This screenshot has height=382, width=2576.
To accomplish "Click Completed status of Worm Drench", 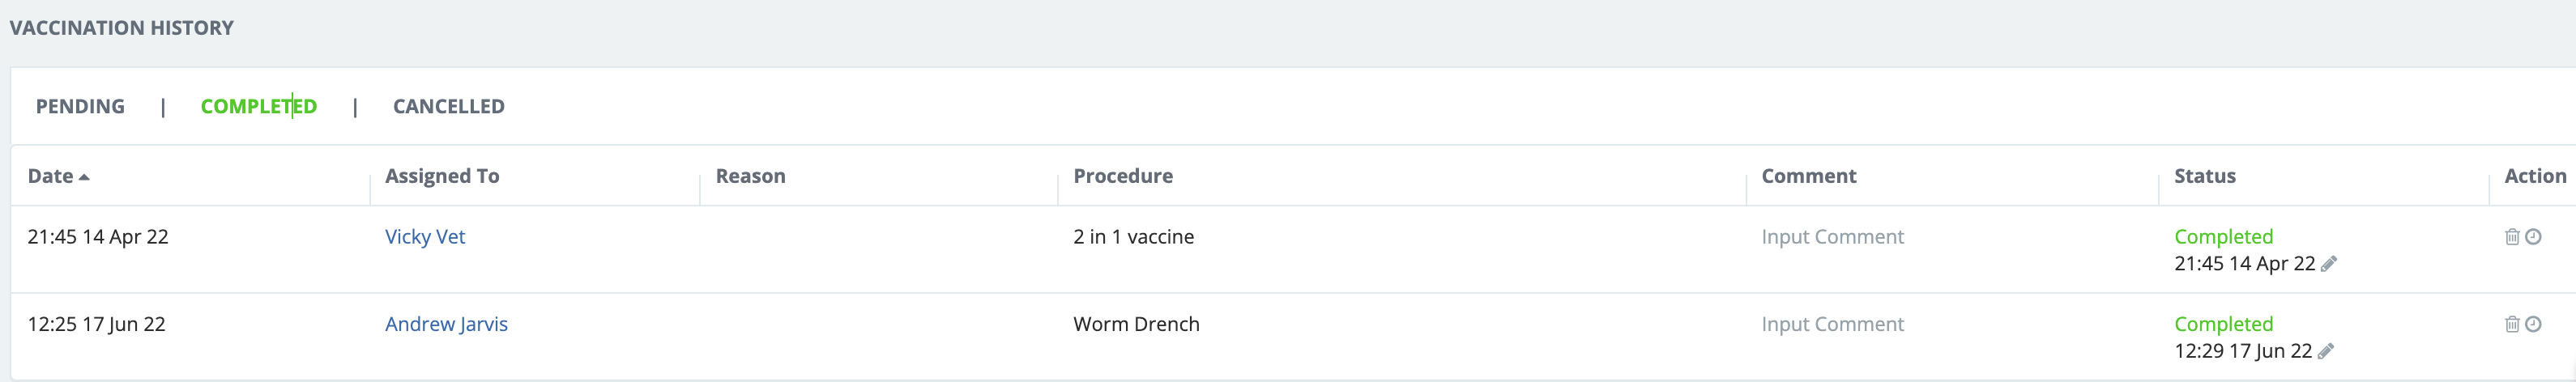I will (x=2223, y=324).
